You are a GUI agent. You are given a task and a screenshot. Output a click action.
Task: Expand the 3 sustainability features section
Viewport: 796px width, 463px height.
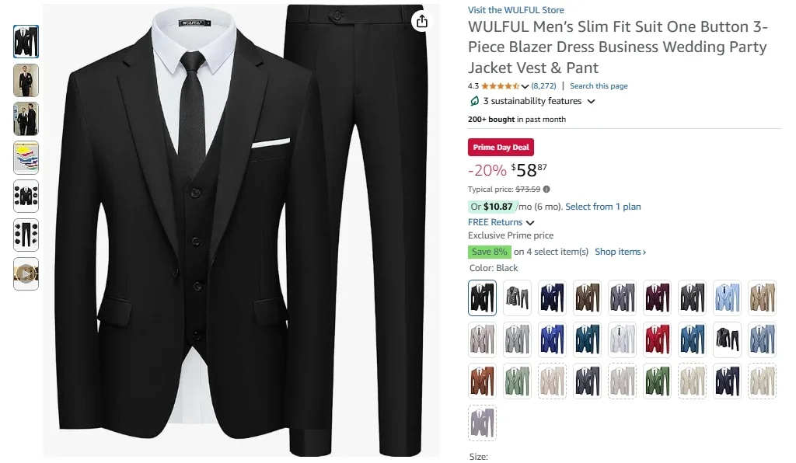pos(591,101)
